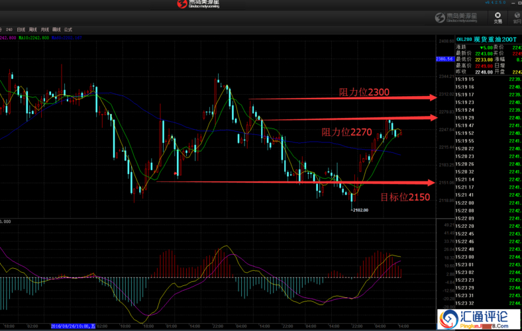
Task: Select the 周线 weekly chart tab
Action: click(x=33, y=30)
